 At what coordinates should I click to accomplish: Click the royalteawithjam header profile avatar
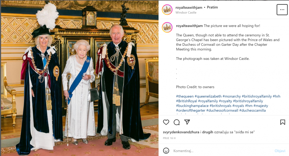click(167, 9)
